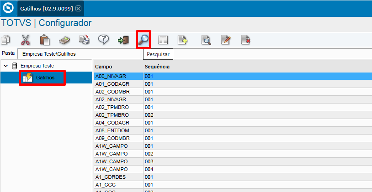Open Help via the question mark icon
Image resolution: width=372 pixels, height=192 pixels.
coord(103,40)
